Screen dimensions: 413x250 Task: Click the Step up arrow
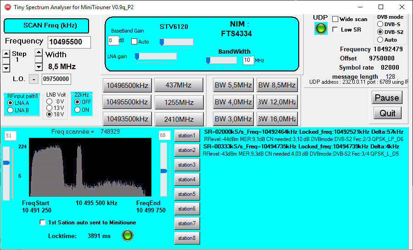click(6, 53)
